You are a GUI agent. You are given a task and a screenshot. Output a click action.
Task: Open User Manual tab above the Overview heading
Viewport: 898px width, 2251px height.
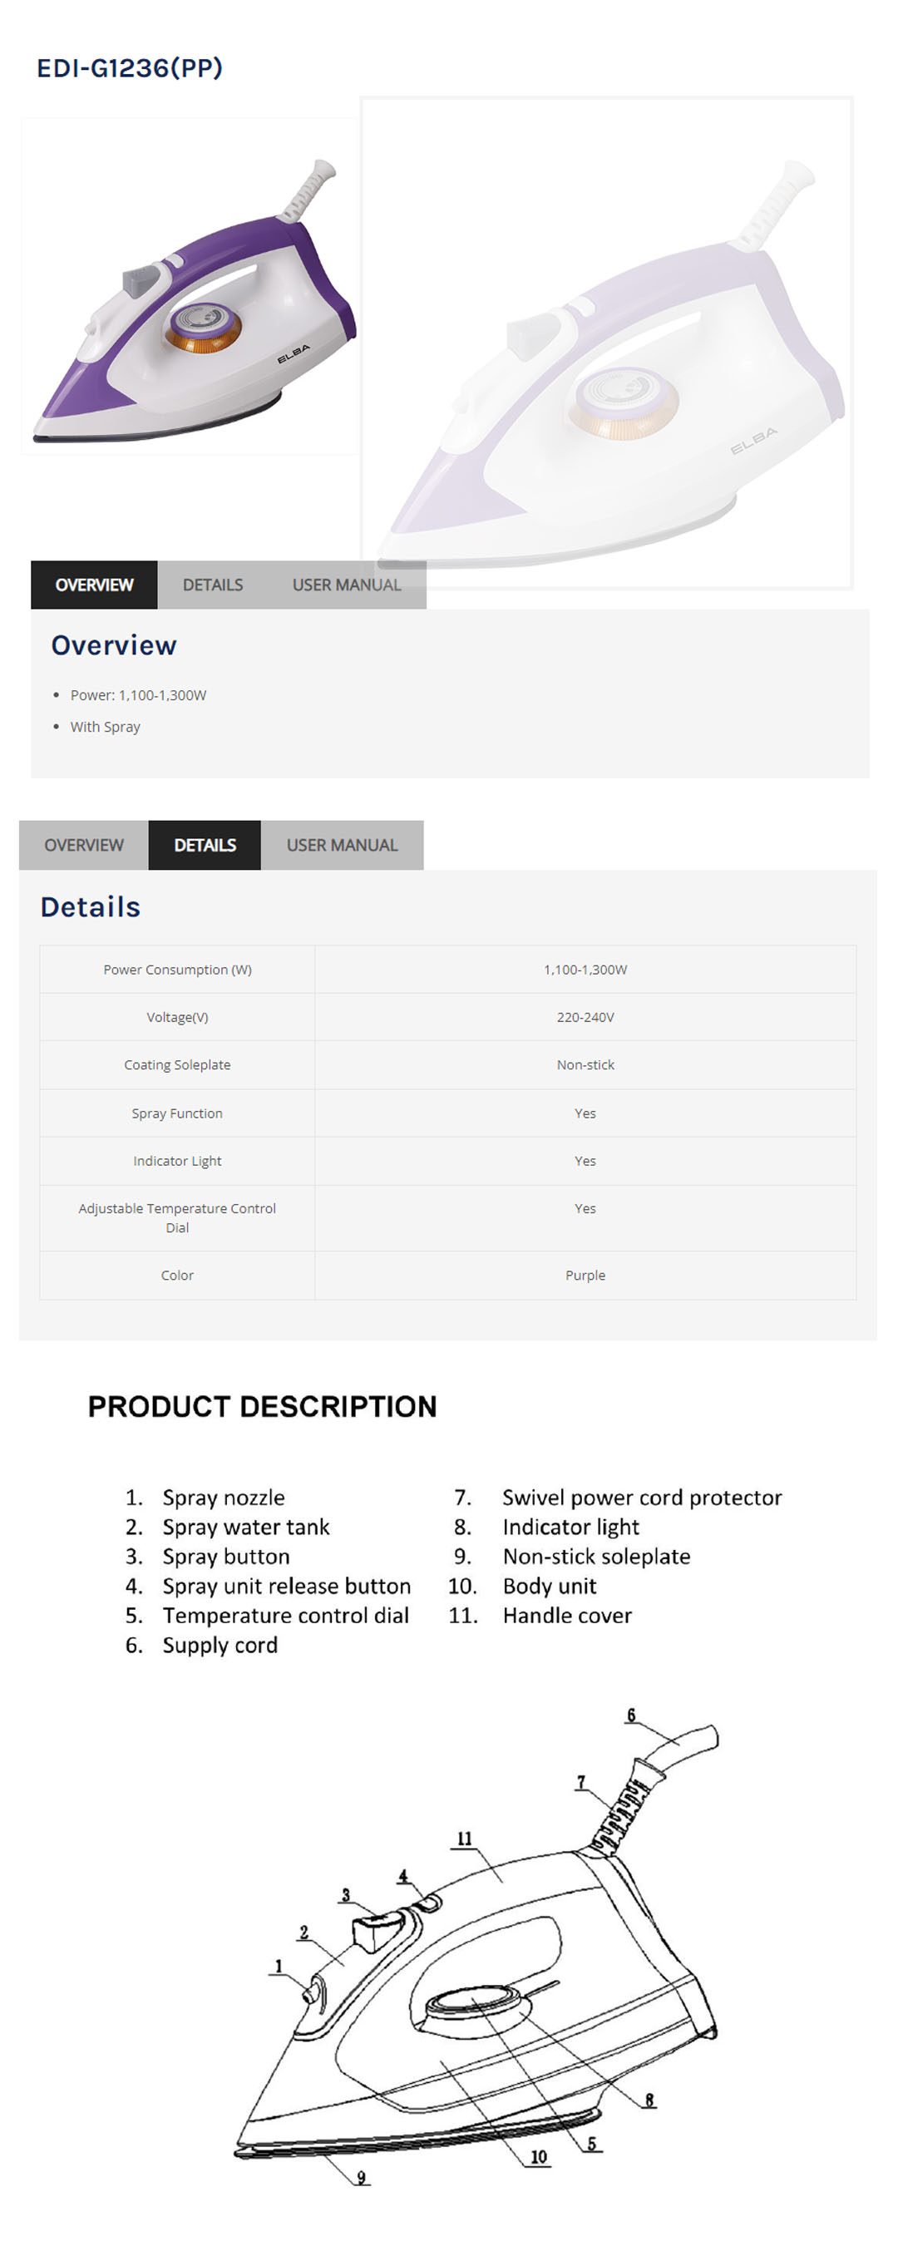point(346,585)
